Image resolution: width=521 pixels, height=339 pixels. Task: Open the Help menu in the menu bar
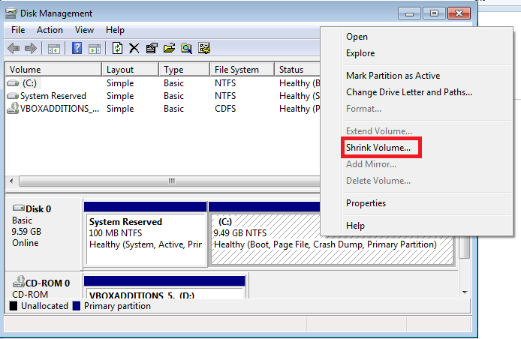(115, 30)
